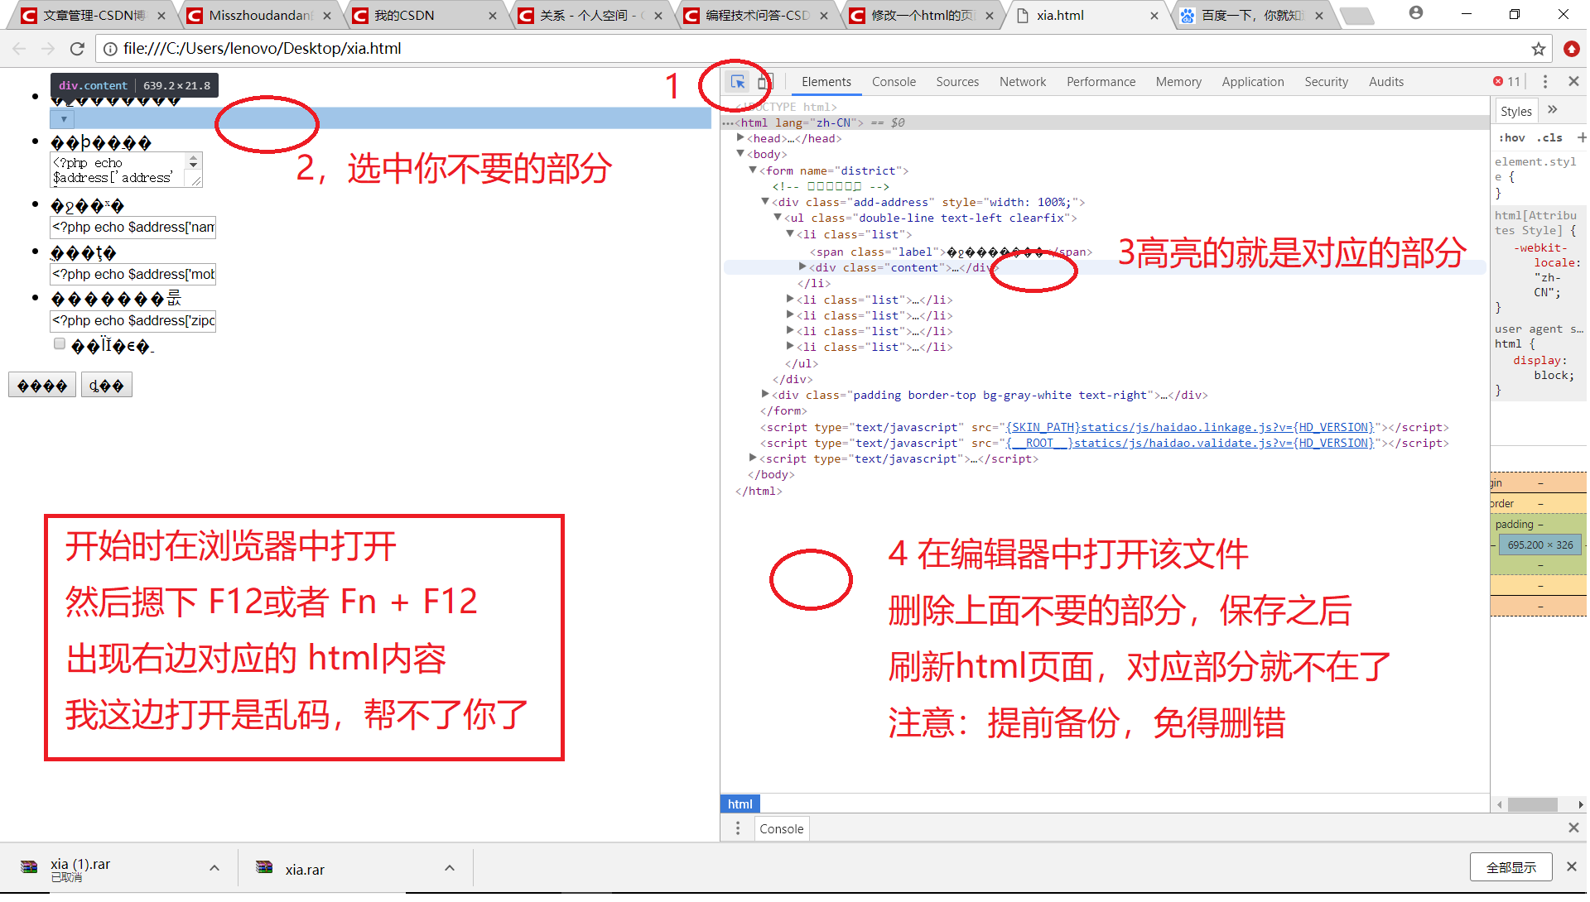Close the xia.html browser tab

coord(1154,16)
